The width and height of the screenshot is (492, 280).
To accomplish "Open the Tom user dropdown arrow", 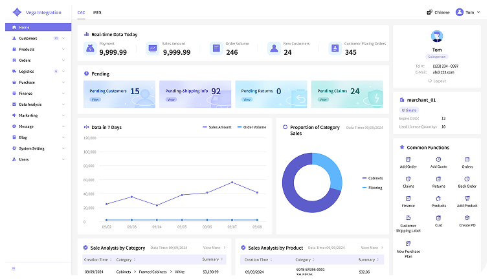I will pyautogui.click(x=478, y=12).
